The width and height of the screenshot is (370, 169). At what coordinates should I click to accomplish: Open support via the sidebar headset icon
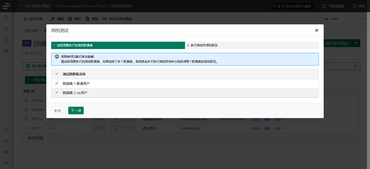click(x=6, y=130)
